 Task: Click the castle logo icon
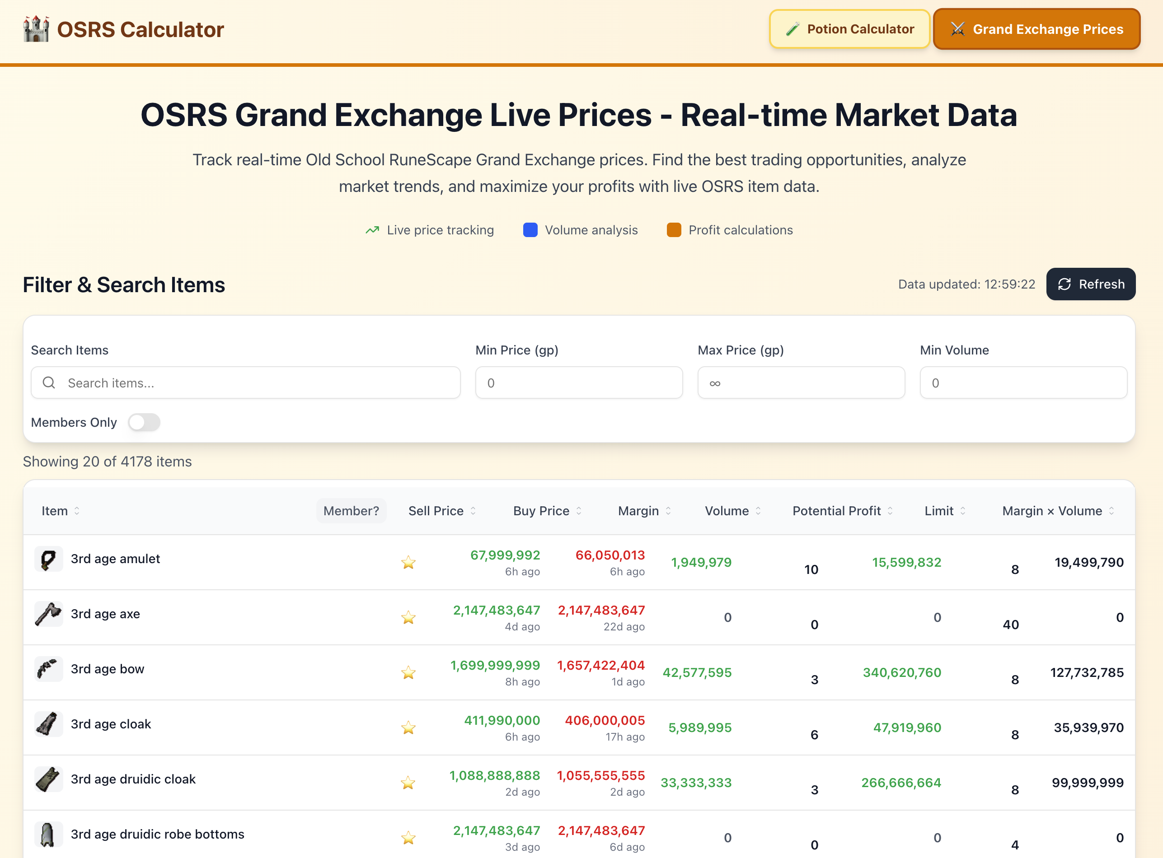(36, 29)
